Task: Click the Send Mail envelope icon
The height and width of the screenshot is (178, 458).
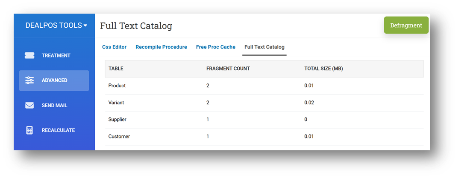Action: pyautogui.click(x=29, y=106)
